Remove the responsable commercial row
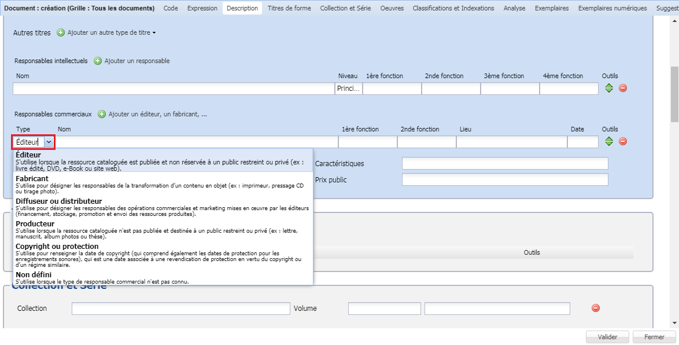 click(622, 141)
